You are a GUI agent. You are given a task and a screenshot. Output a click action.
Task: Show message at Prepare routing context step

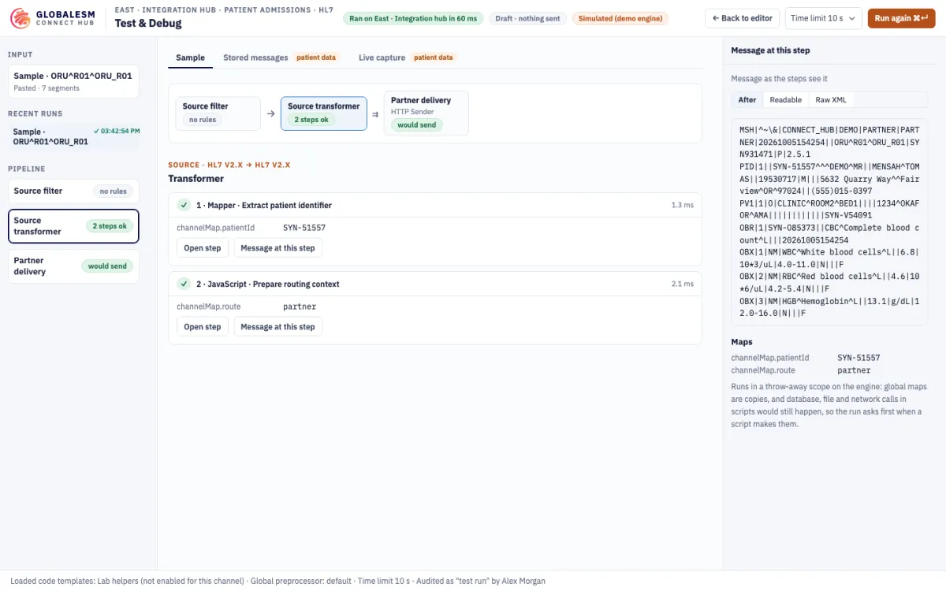pos(277,326)
